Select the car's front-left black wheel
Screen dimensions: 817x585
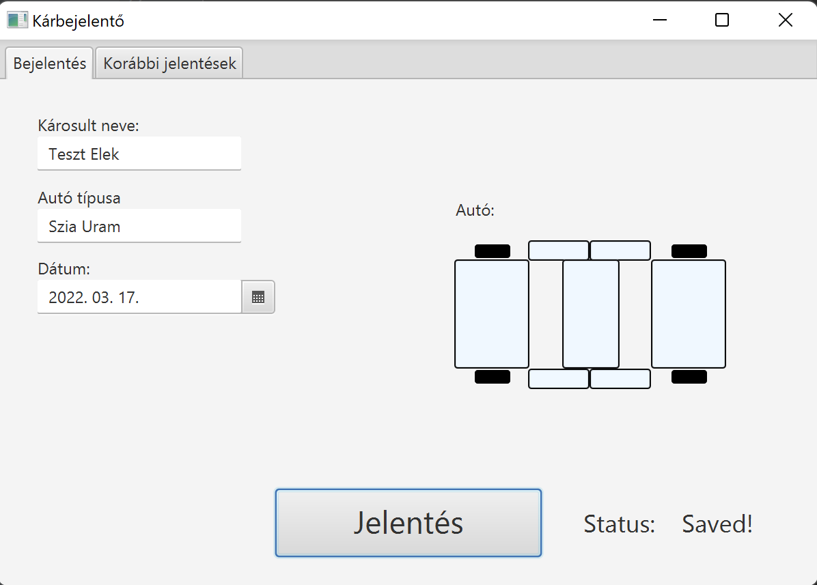click(493, 251)
